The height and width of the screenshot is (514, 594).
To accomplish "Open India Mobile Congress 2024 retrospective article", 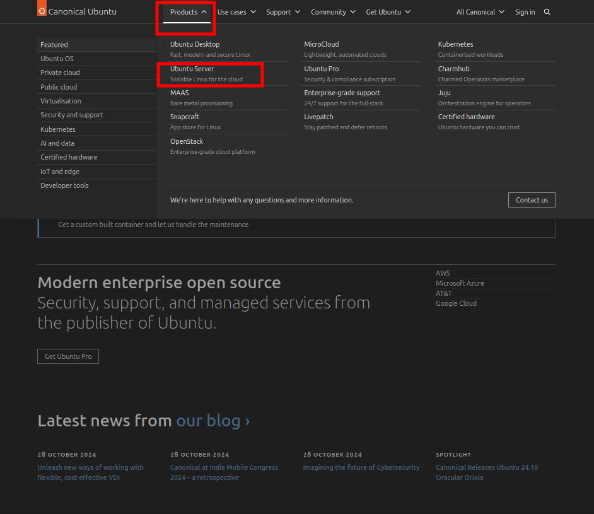I will 224,472.
